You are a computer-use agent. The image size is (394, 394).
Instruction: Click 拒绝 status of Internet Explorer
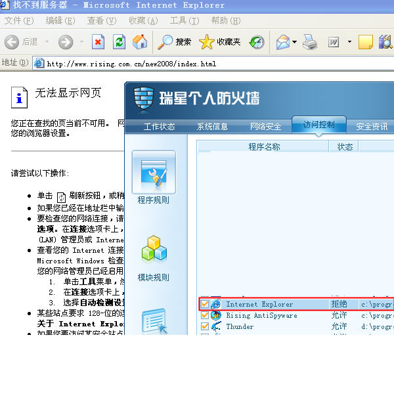pos(339,304)
